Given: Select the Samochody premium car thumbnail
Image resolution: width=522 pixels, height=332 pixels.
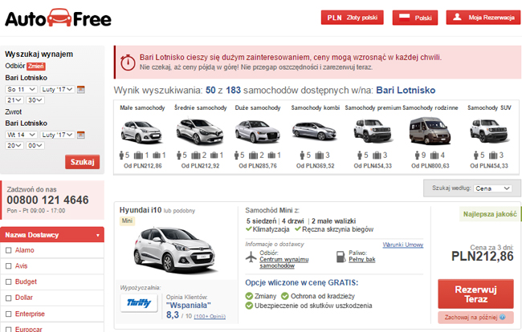Looking at the screenshot, I should pyautogui.click(x=373, y=131).
